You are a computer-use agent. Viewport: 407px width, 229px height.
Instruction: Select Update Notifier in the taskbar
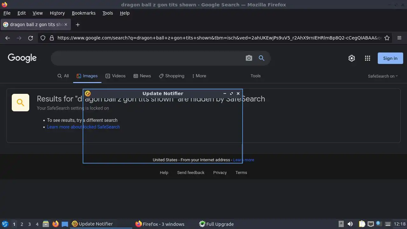(x=101, y=224)
